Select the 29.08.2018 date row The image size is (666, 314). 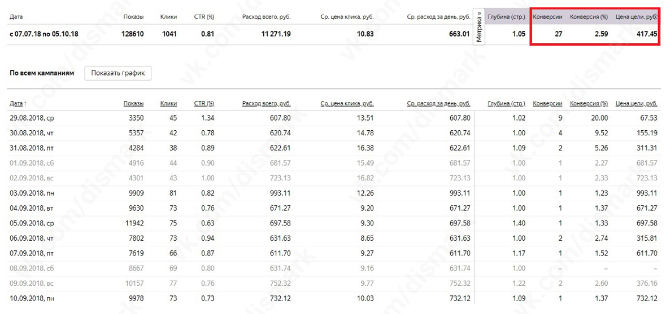click(333, 118)
